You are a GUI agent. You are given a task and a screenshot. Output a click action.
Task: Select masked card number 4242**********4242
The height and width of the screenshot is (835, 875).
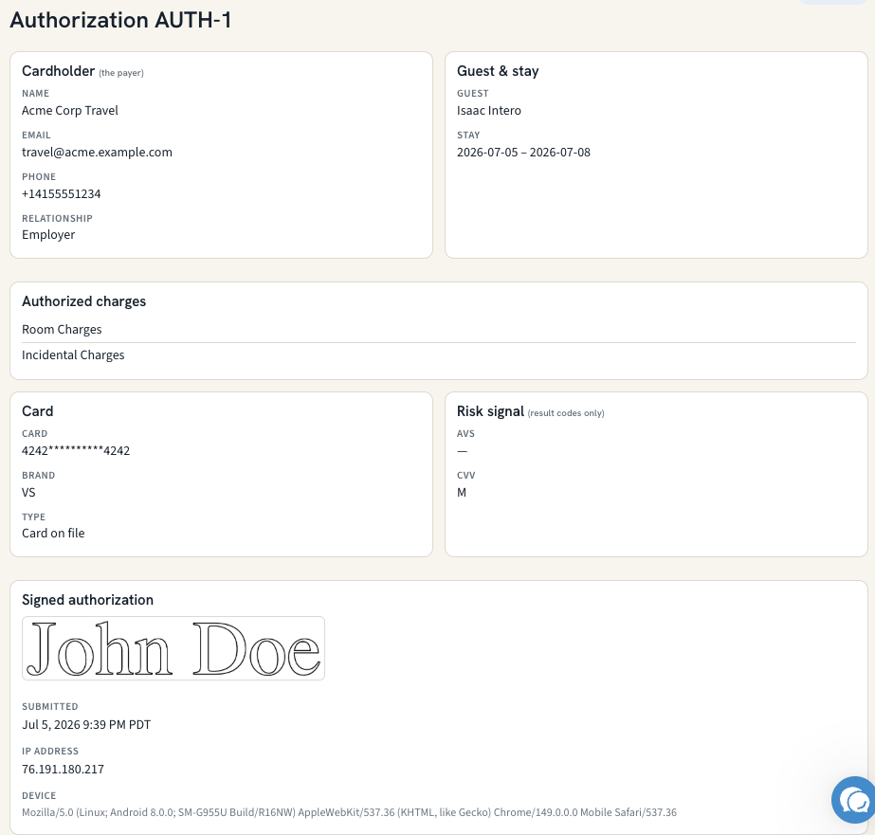[x=76, y=451]
